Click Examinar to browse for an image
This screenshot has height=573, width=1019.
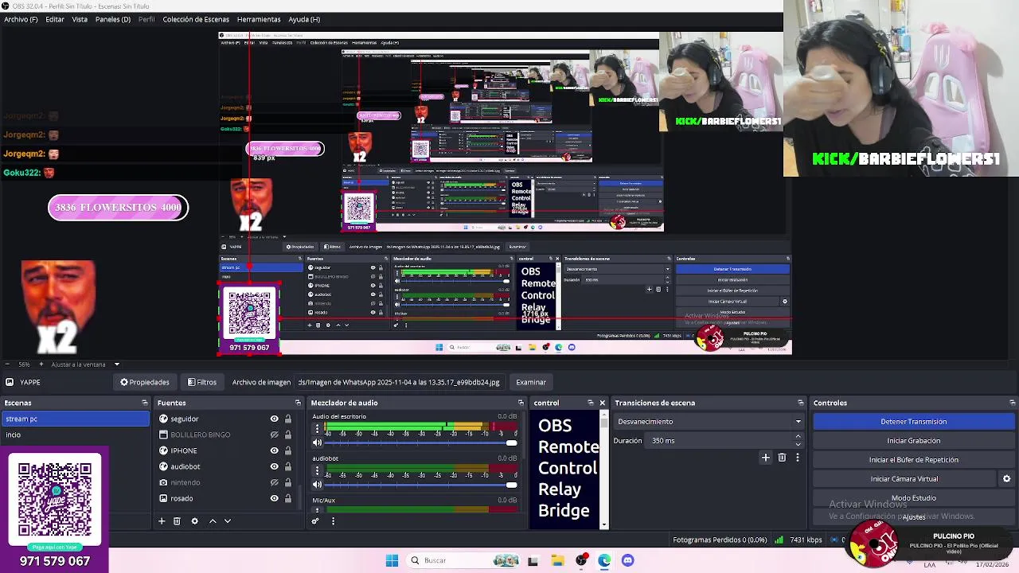coord(531,382)
